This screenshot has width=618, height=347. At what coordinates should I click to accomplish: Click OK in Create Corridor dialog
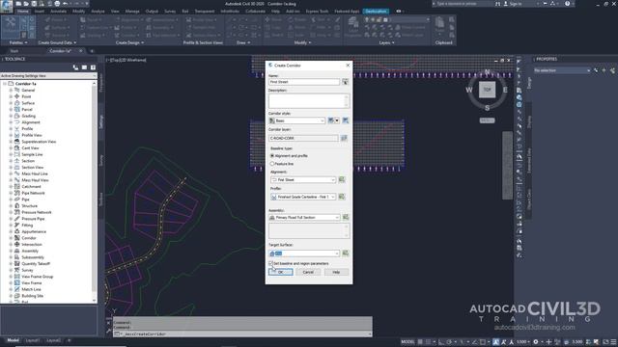click(281, 272)
